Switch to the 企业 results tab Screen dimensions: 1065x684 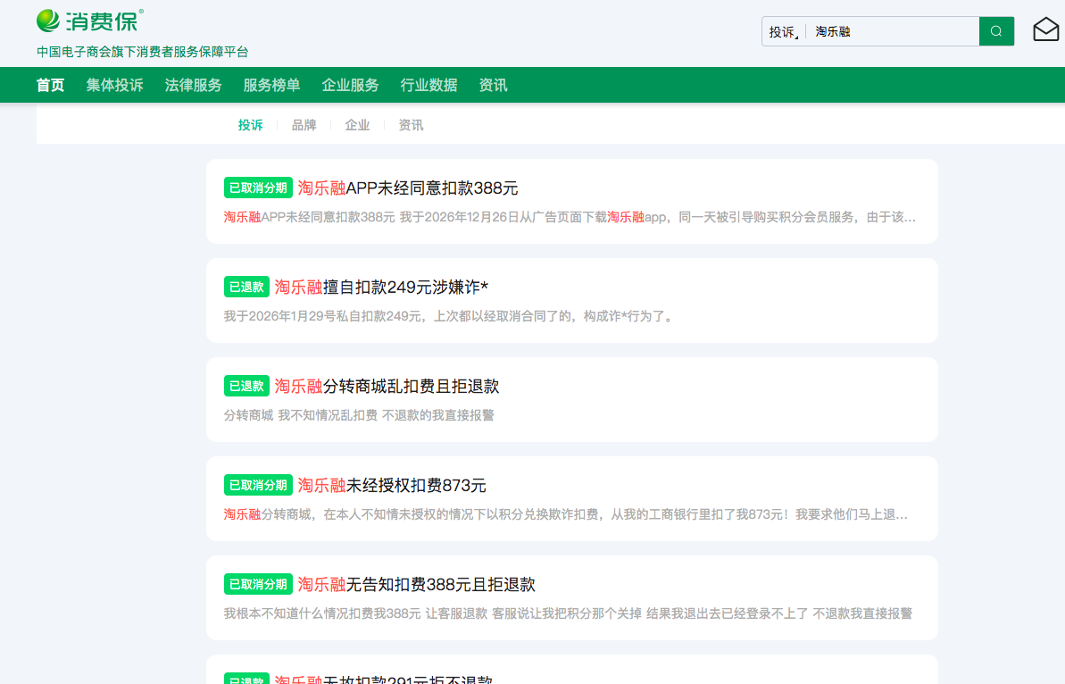(x=357, y=125)
